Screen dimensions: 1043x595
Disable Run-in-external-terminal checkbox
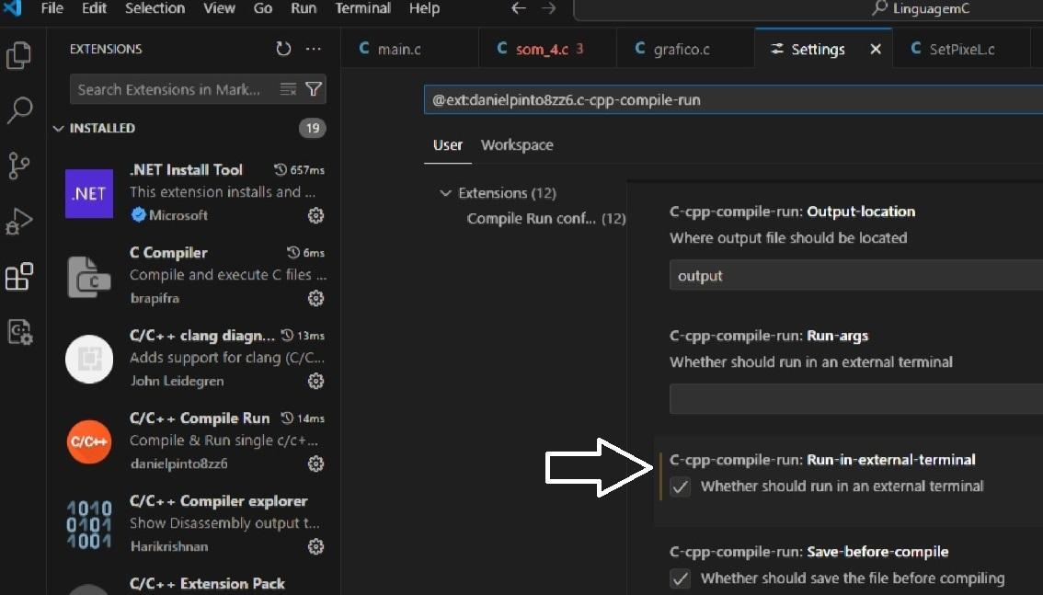(x=680, y=486)
